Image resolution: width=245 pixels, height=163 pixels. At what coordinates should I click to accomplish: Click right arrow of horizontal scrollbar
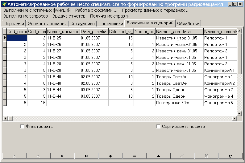pyautogui.click(x=235, y=119)
